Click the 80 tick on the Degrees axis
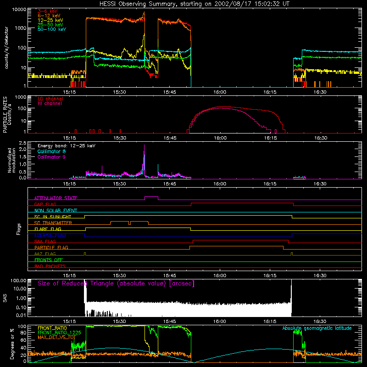367x367 pixels. pyautogui.click(x=24, y=333)
